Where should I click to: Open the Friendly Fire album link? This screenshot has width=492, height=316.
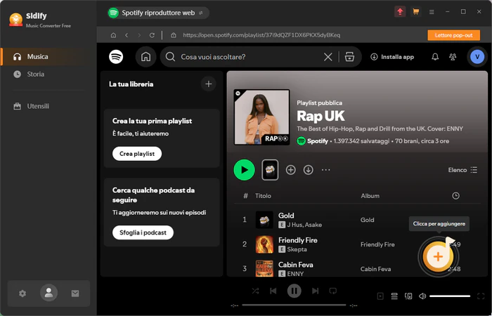(377, 244)
